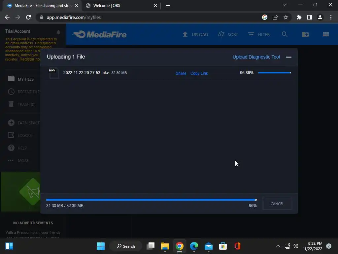Click the file's 96.86% progress bar

pyautogui.click(x=274, y=73)
